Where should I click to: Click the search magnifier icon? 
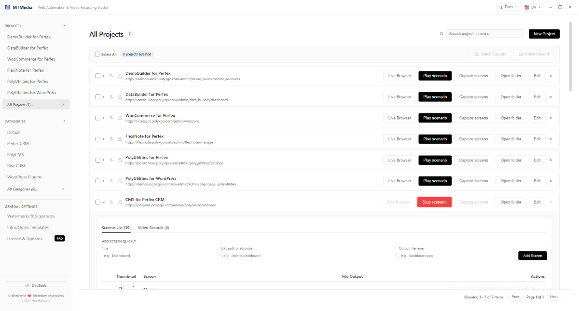point(441,34)
